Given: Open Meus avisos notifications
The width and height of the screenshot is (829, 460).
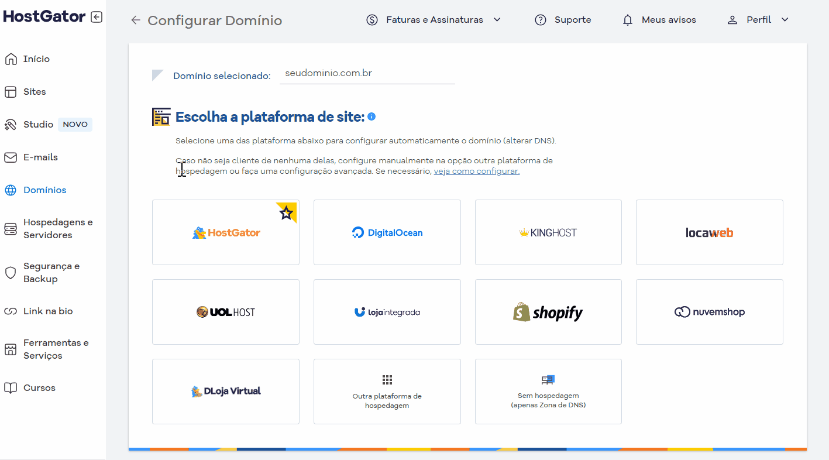Looking at the screenshot, I should 669,20.
